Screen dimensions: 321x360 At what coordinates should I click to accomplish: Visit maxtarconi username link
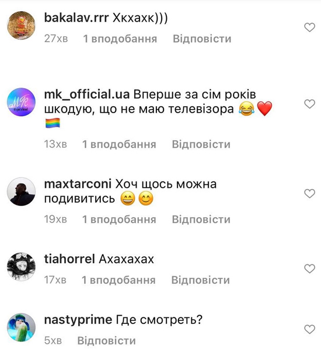78,184
